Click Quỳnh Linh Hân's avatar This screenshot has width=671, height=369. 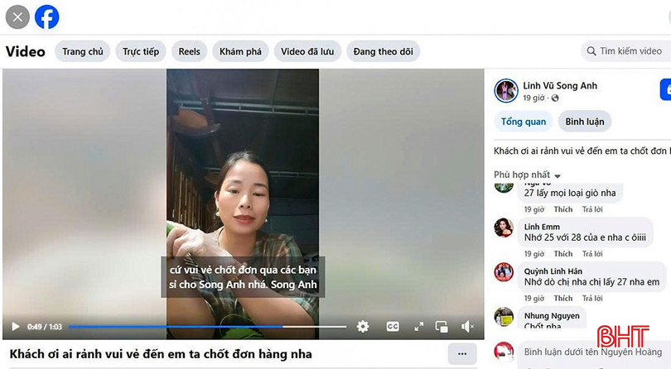504,272
